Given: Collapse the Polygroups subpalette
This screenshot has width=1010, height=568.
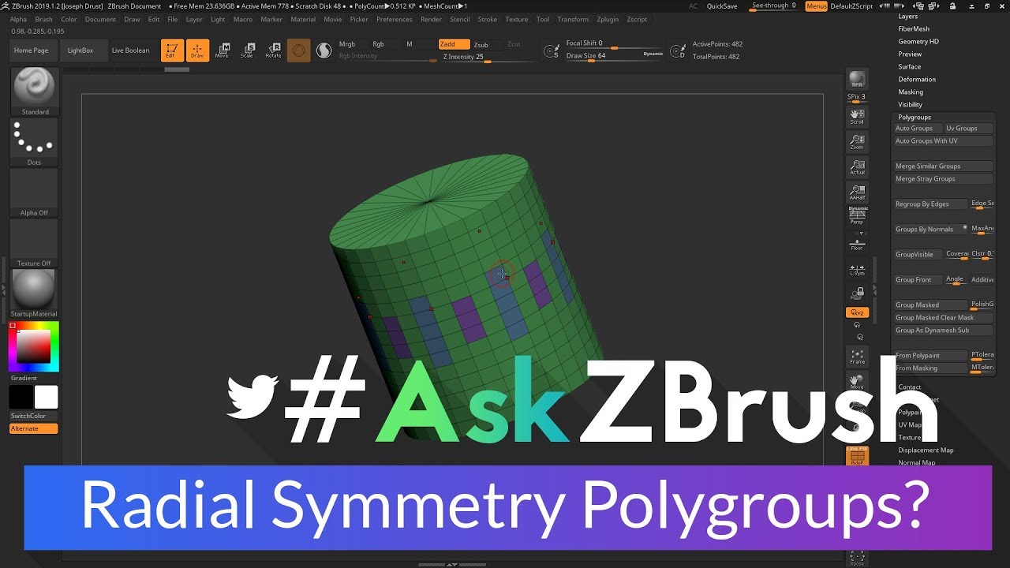Looking at the screenshot, I should point(915,117).
